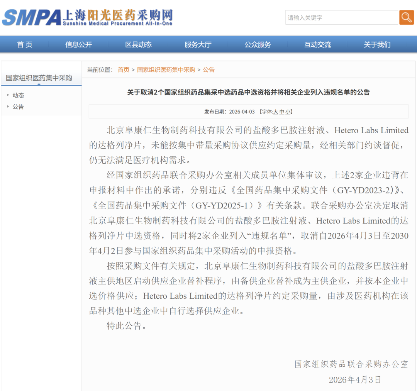The image size is (417, 391).
Task: Open 公告 in the left sidebar
Action: 18,107
